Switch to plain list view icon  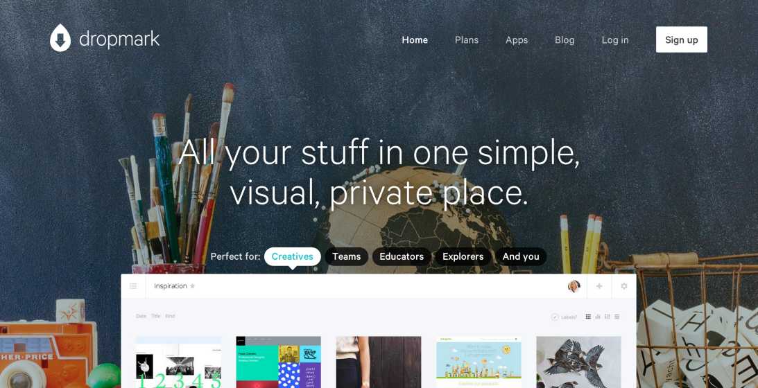617,317
